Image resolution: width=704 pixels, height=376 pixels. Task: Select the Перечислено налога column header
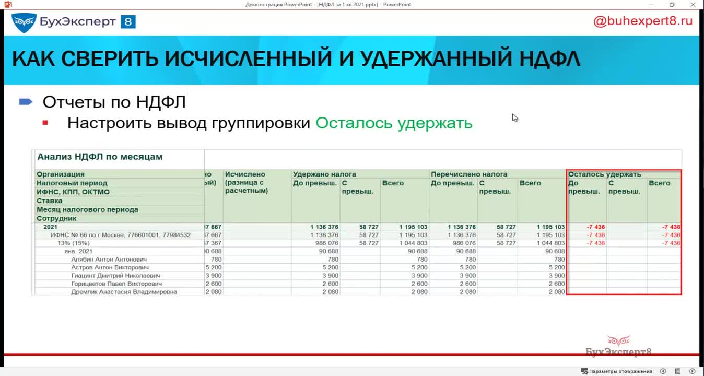coord(468,174)
